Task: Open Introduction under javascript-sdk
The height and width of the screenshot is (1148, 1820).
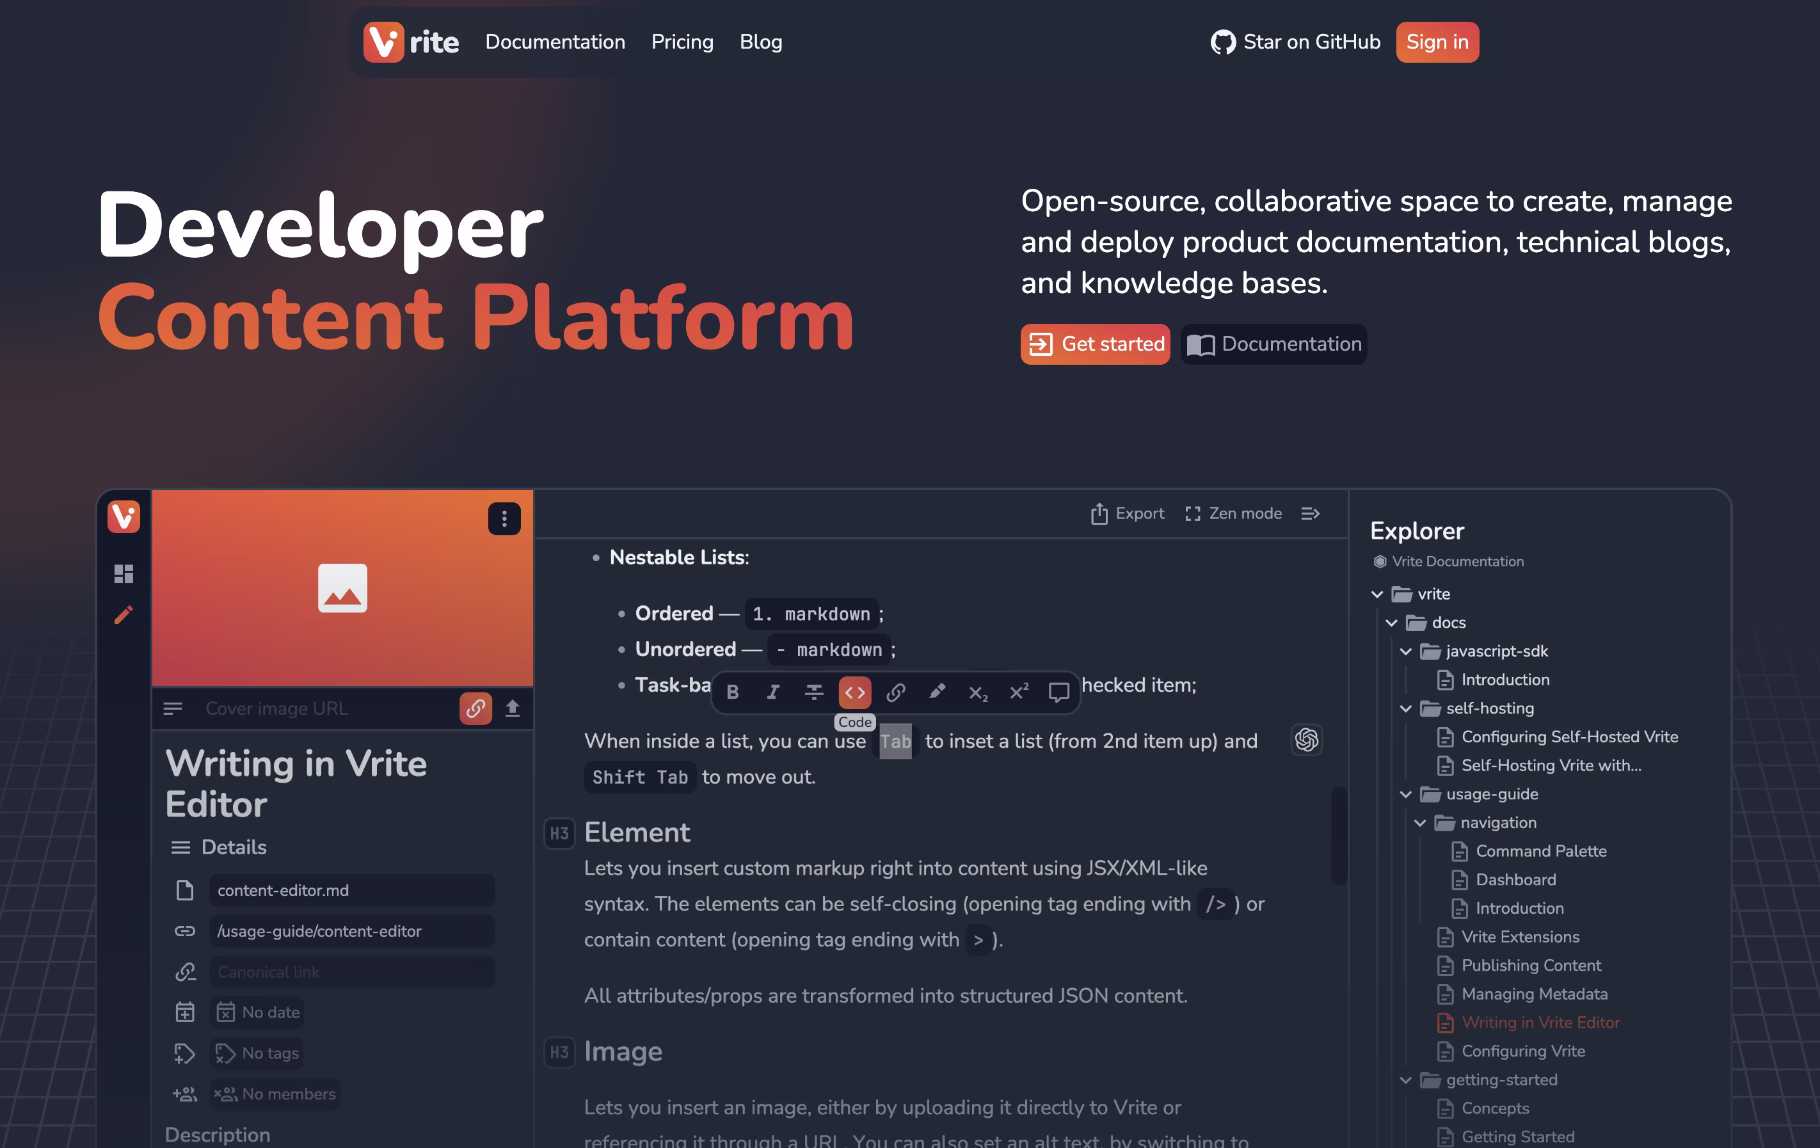Action: point(1494,680)
